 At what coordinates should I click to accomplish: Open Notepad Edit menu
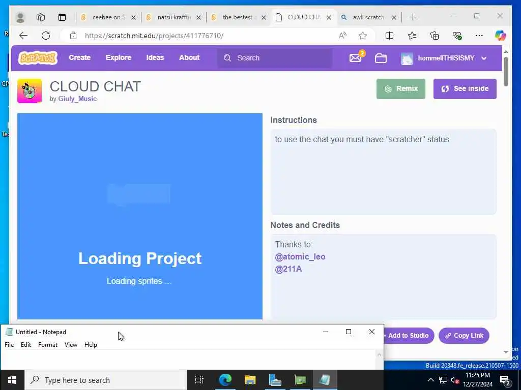tap(26, 345)
